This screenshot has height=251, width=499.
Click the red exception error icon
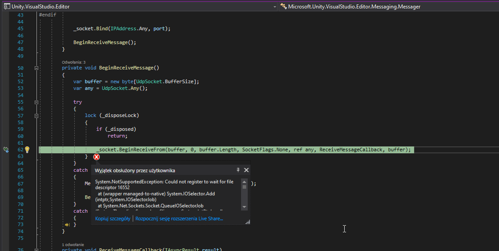point(97,157)
